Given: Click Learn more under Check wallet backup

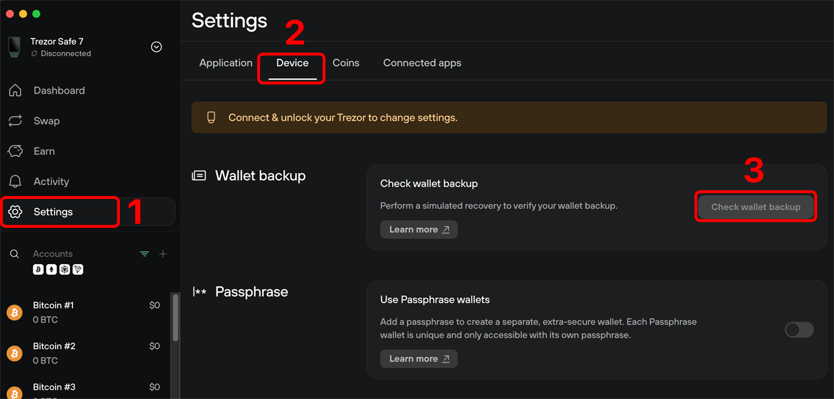Looking at the screenshot, I should [419, 230].
